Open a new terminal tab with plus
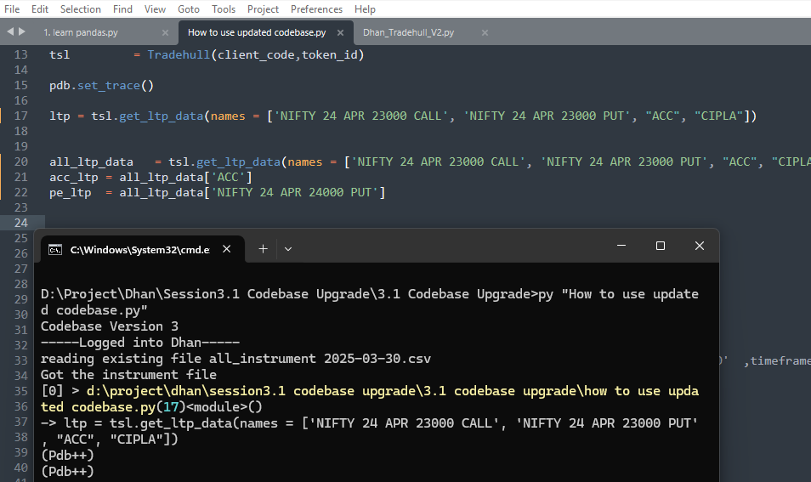The height and width of the screenshot is (482, 811). [264, 249]
